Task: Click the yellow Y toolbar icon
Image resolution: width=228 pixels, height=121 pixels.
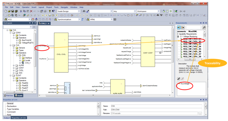Action: pyautogui.click(x=57, y=15)
